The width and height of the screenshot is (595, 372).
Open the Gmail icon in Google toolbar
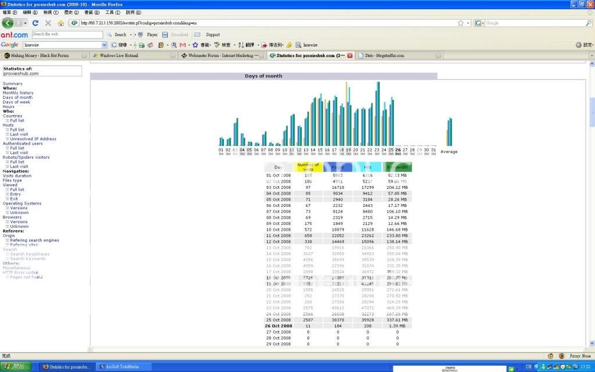183,45
